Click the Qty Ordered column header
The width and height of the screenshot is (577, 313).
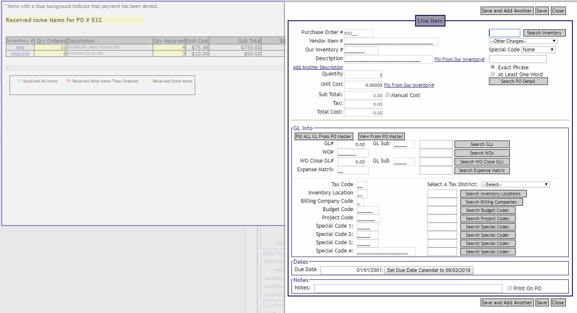click(51, 41)
